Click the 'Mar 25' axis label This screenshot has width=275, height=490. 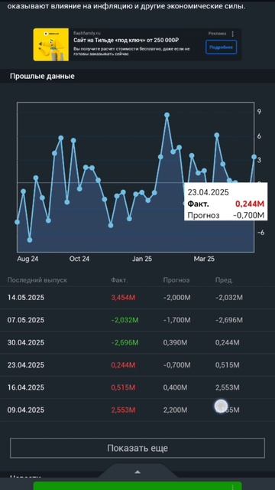pos(204,259)
